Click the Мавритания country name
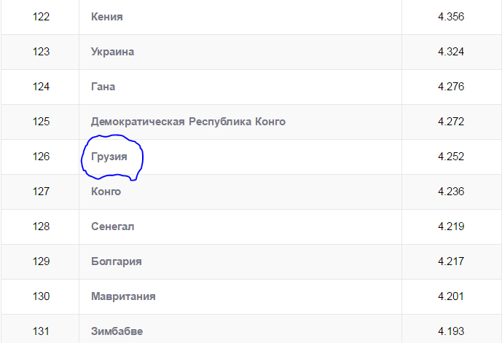The width and height of the screenshot is (502, 343). (123, 296)
